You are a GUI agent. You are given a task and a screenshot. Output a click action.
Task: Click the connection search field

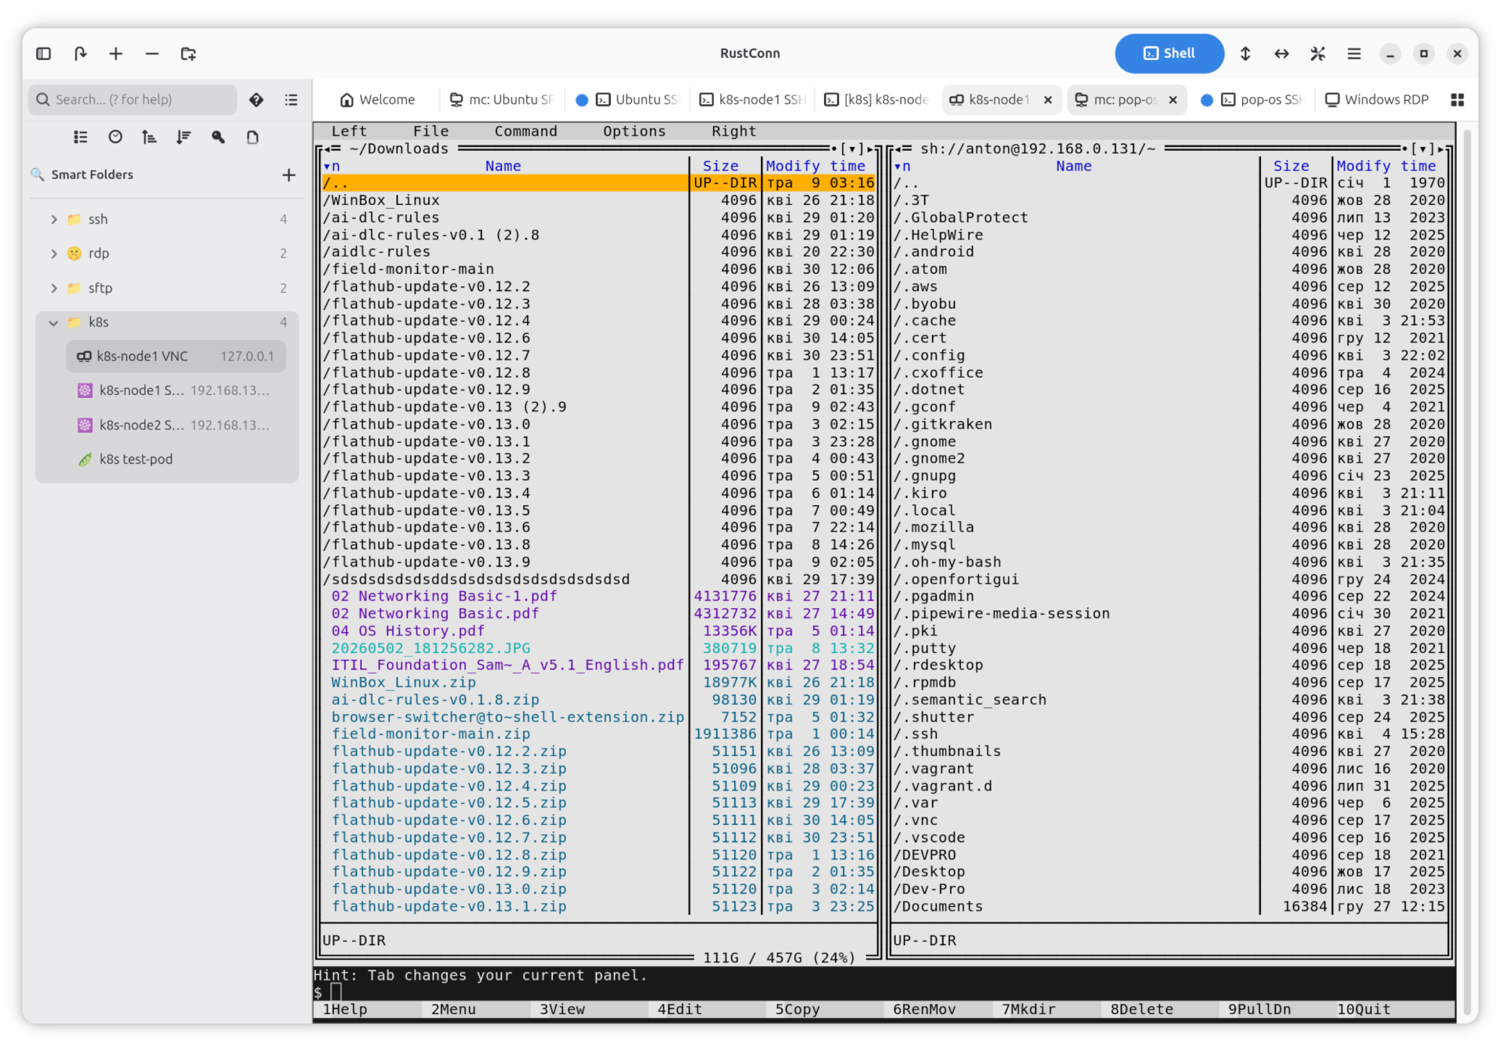pos(133,100)
